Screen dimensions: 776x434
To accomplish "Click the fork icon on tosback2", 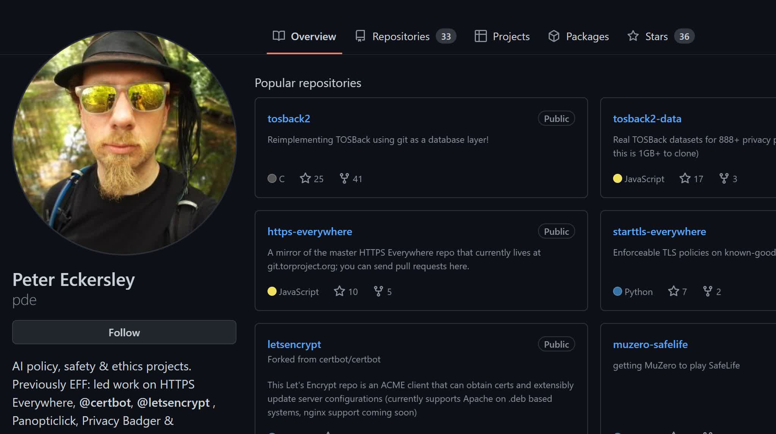I will [344, 178].
